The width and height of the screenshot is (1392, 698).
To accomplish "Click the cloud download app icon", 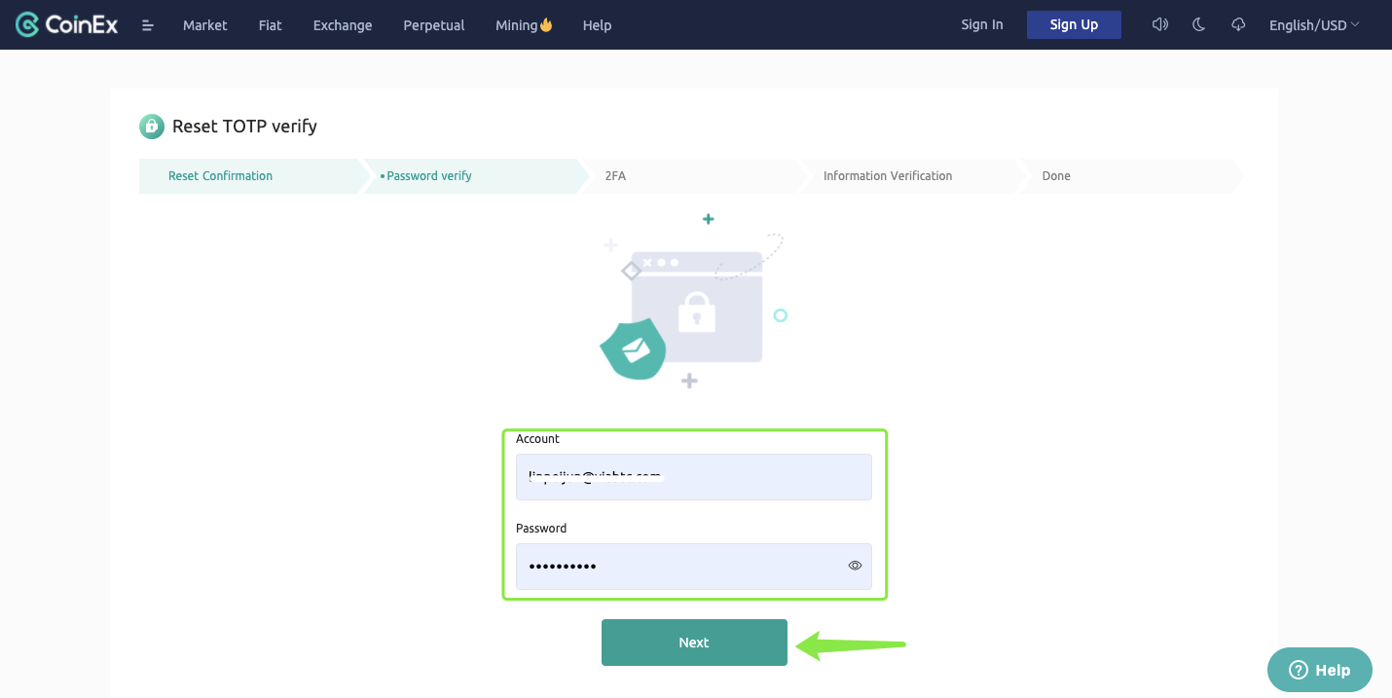I will (x=1238, y=24).
